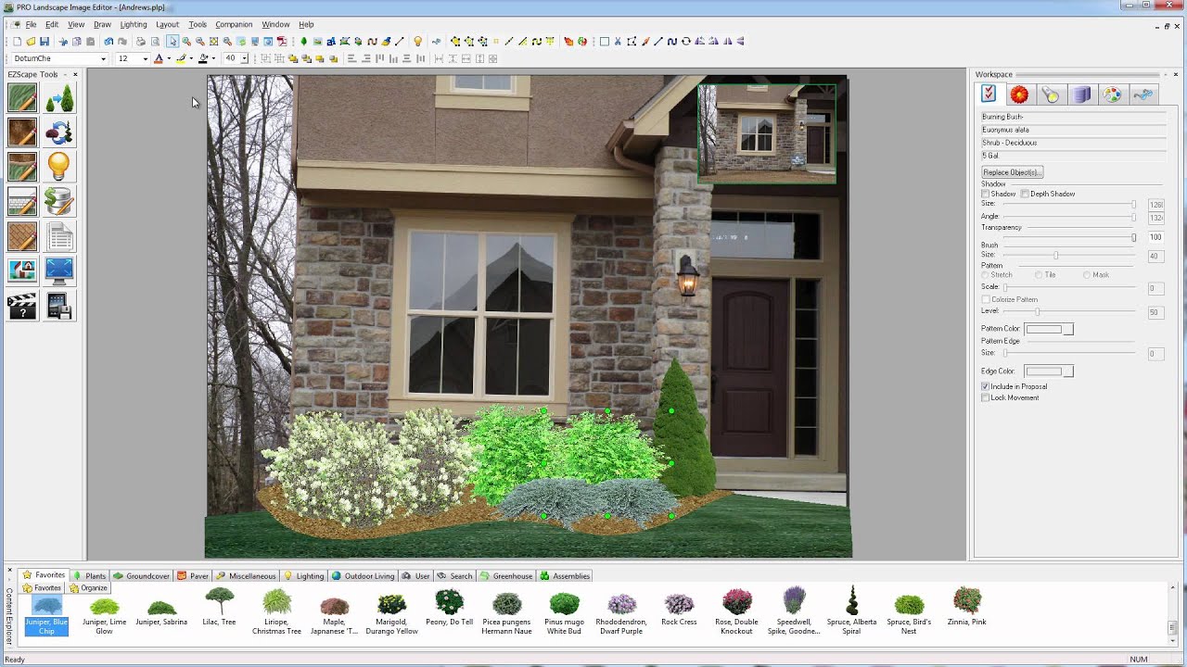Switch to the Assemblies tab
1187x667 pixels.
pyautogui.click(x=565, y=575)
